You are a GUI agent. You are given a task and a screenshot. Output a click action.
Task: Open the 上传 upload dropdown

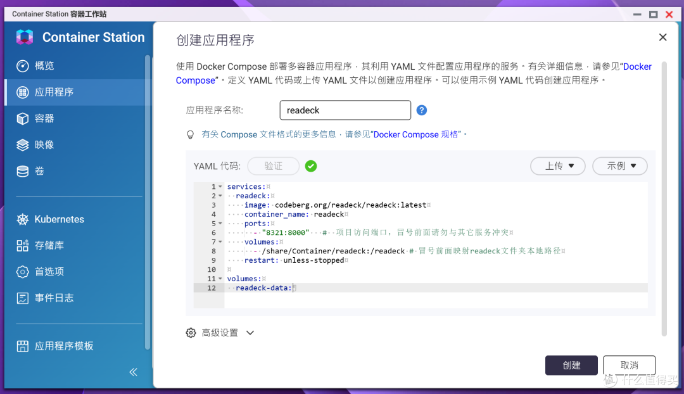coord(558,166)
